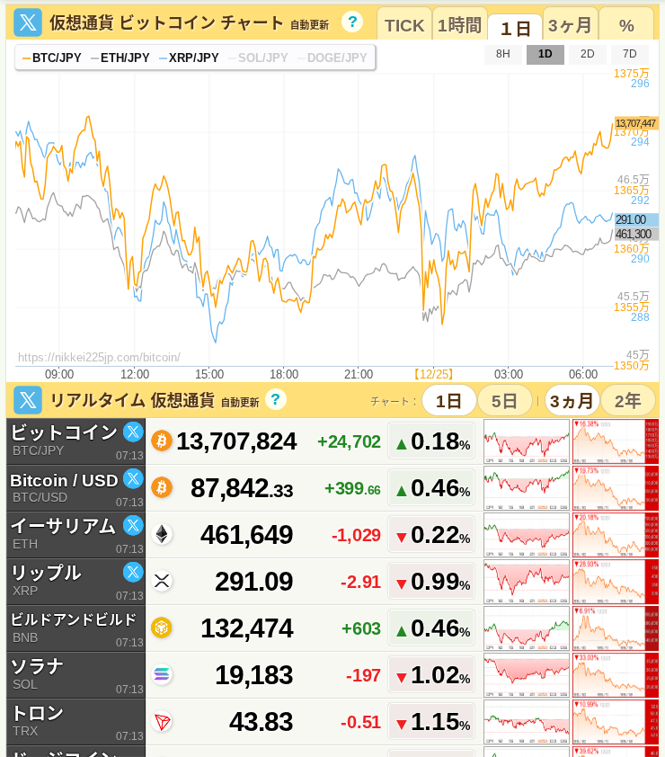665x757 pixels.
Task: Click the red TRON logo icon
Action: tap(162, 721)
